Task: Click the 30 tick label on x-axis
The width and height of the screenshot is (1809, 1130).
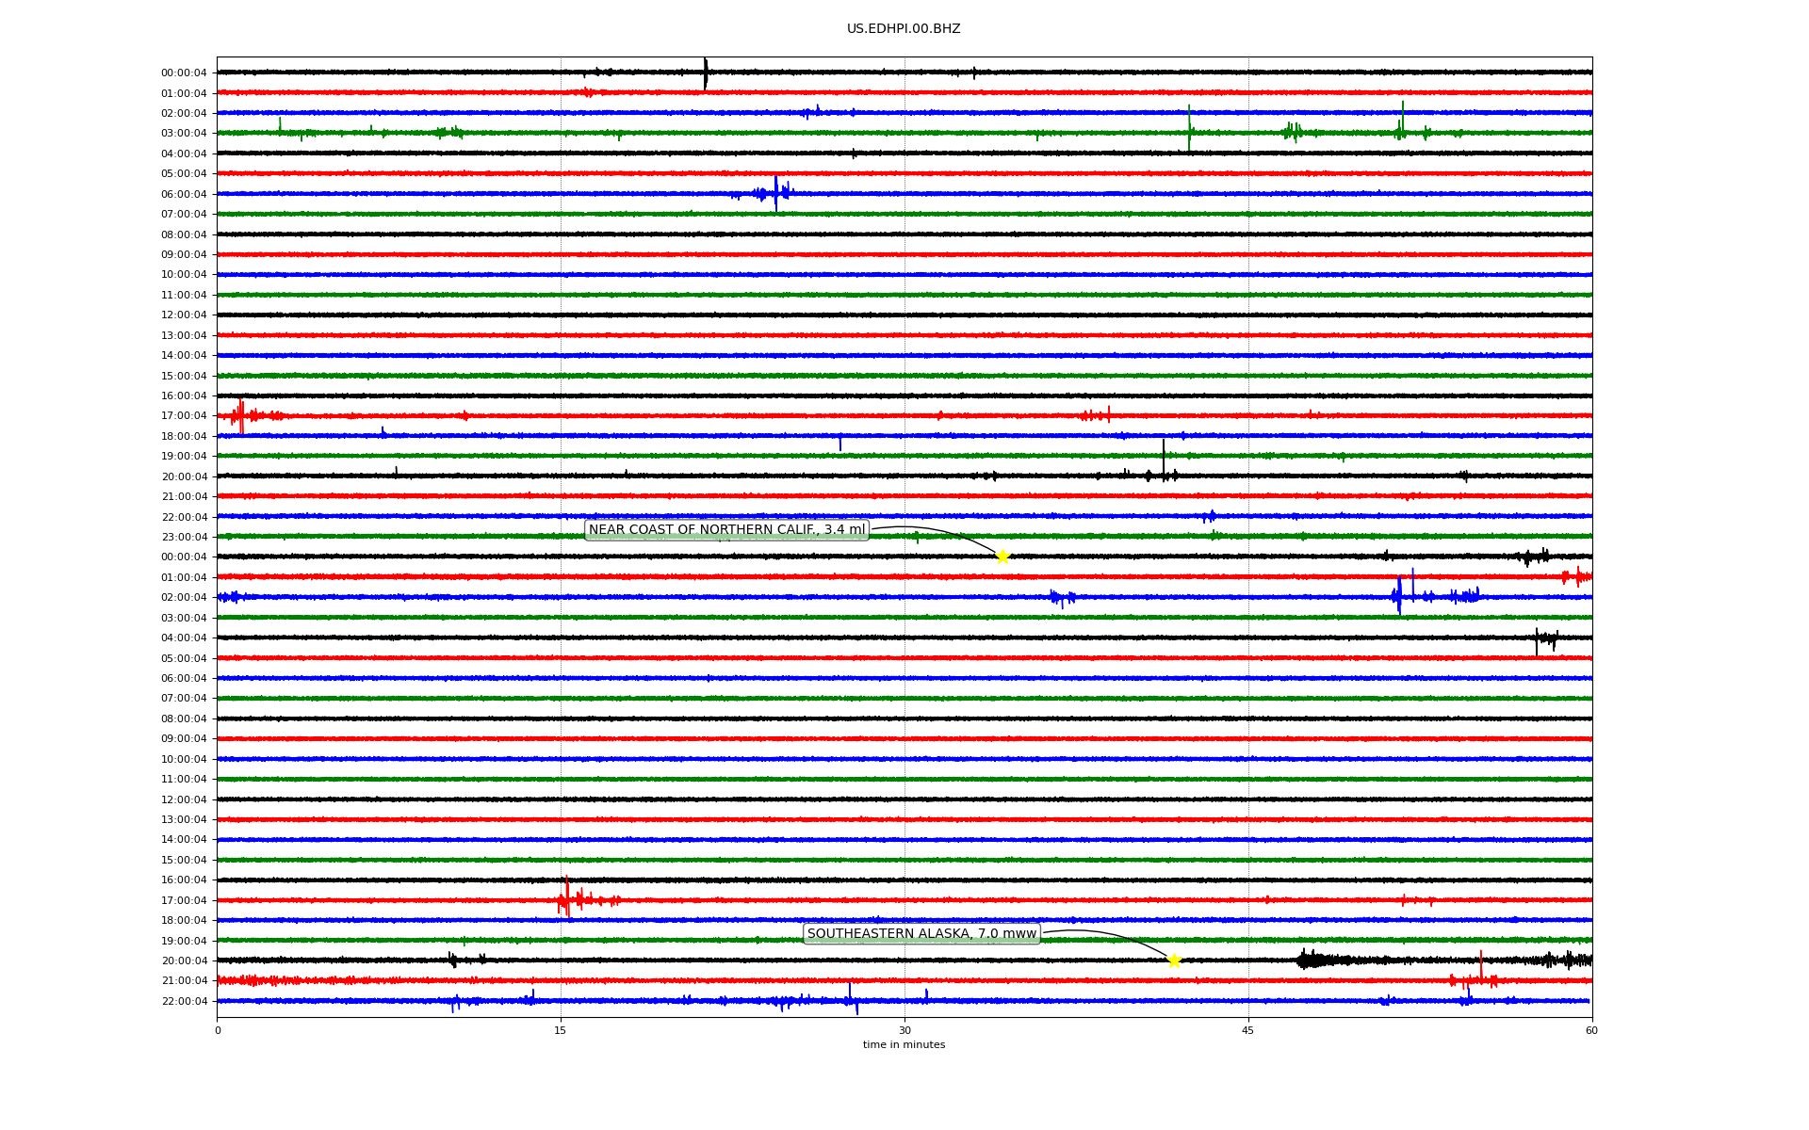Action: pos(904,1030)
